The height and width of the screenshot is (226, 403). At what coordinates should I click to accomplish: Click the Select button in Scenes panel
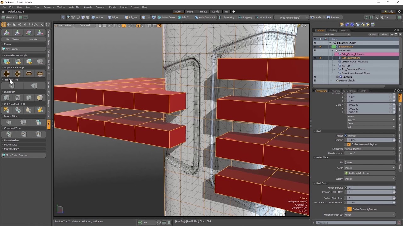(x=373, y=35)
